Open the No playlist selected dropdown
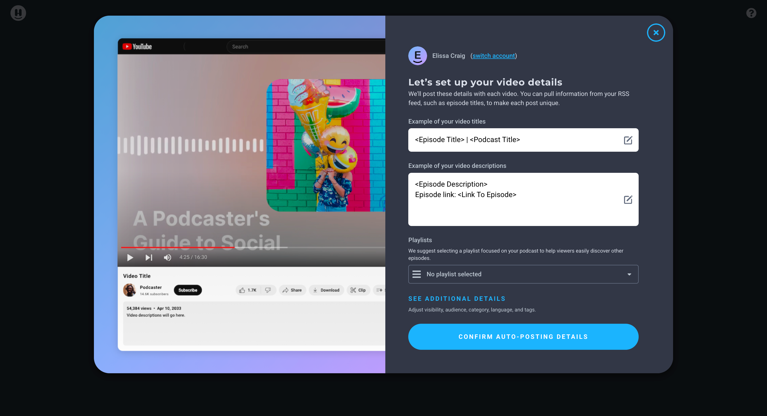The image size is (767, 416). tap(523, 274)
